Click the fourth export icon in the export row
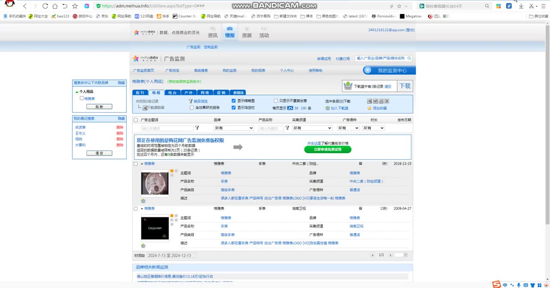Viewport: 550px width, 288px height. (x=386, y=101)
